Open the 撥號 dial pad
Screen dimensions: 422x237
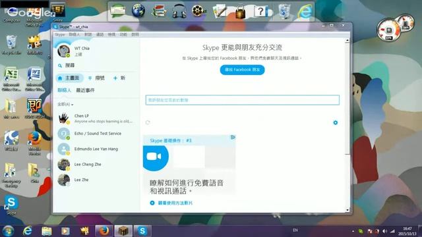coord(96,78)
